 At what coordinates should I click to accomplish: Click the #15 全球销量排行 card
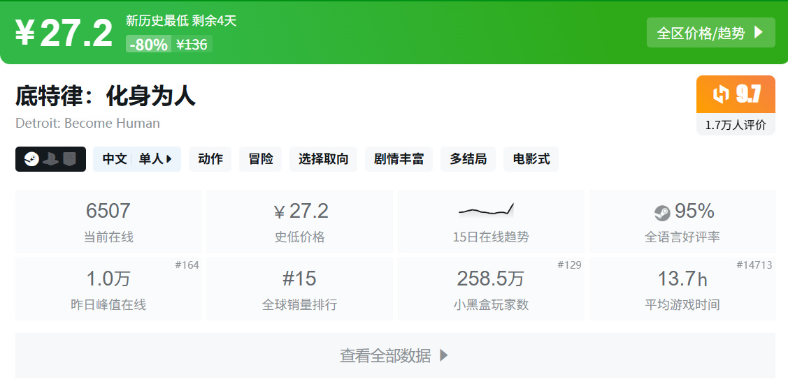coord(299,289)
